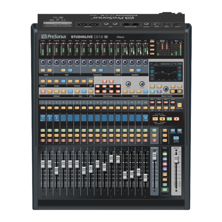Viewport: 222px width, 222px height.
Task: Click the blue Edit button in Gate section
Action: [x=70, y=70]
